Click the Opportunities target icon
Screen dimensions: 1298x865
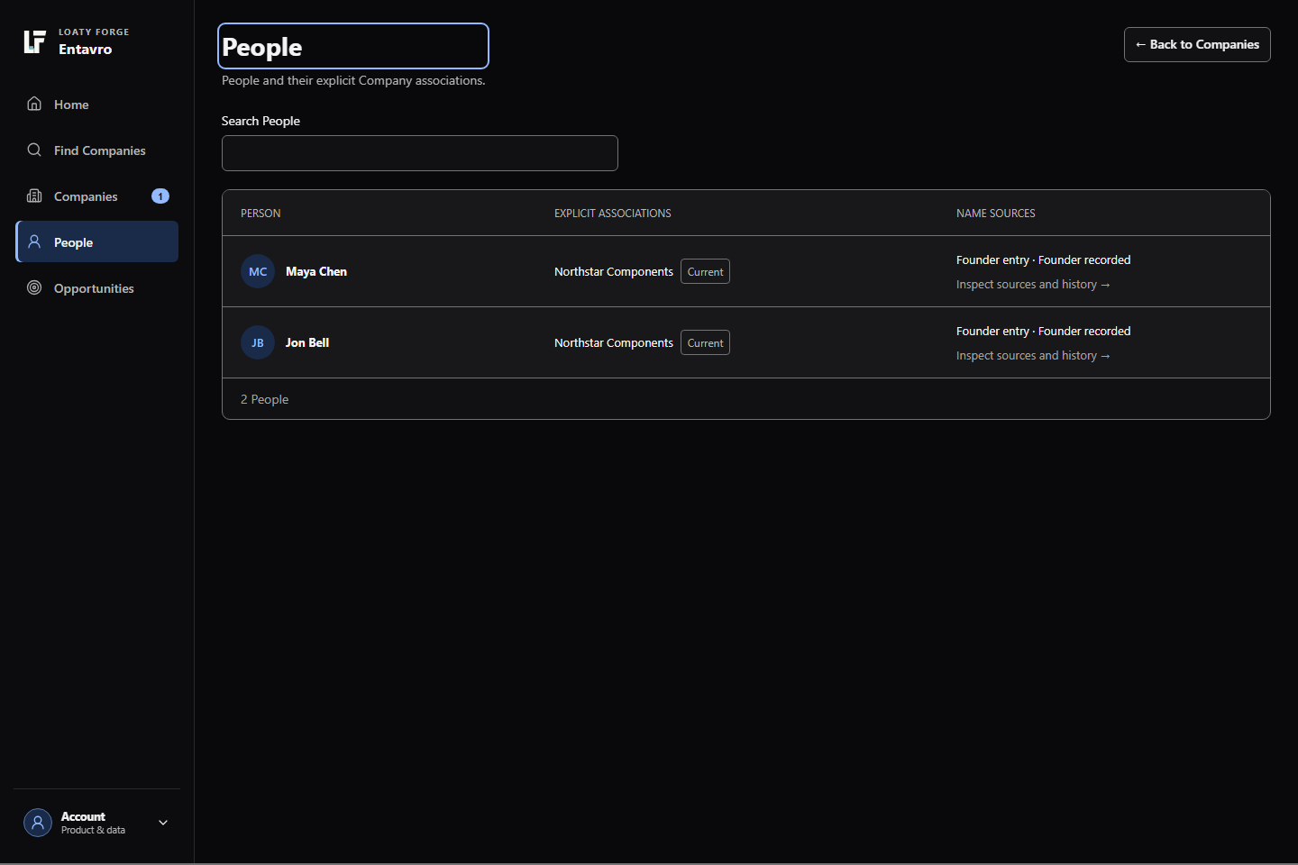[x=34, y=287]
